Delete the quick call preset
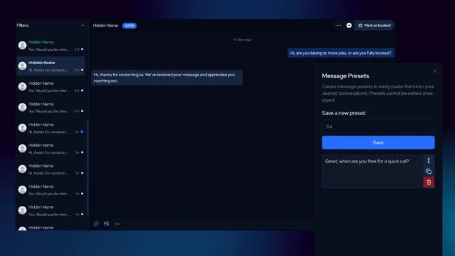The height and width of the screenshot is (256, 455). pyautogui.click(x=429, y=182)
